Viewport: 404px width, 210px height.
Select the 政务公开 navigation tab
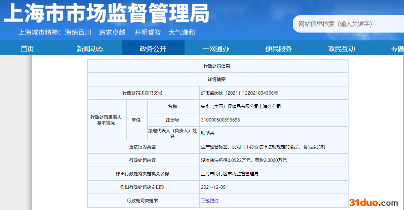coord(153,49)
